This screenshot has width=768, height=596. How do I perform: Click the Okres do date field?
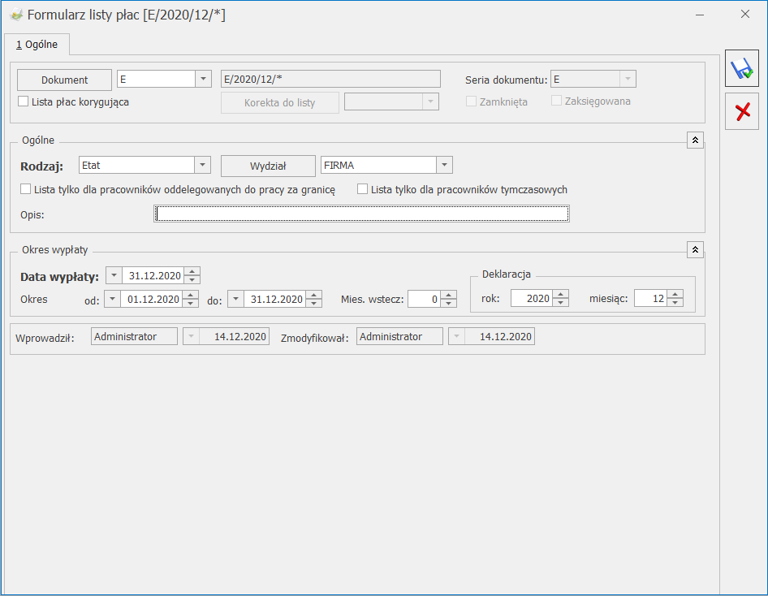(274, 299)
